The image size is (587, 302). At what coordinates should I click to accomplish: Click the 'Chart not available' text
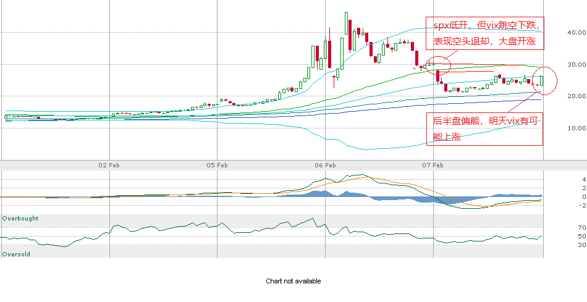(x=293, y=281)
